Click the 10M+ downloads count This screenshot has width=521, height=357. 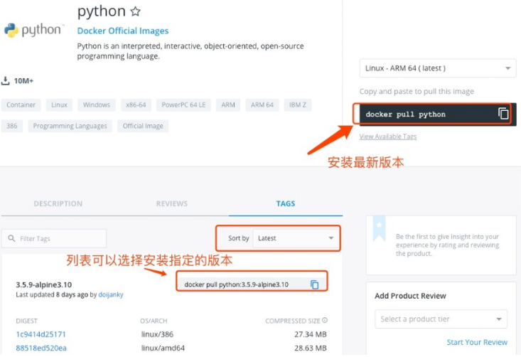pyautogui.click(x=23, y=81)
